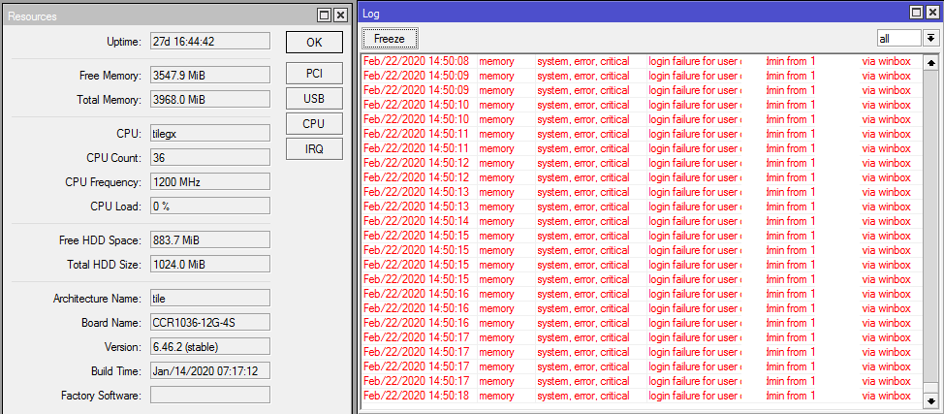Click the CPU Frequency 1200 MHz field

click(210, 181)
